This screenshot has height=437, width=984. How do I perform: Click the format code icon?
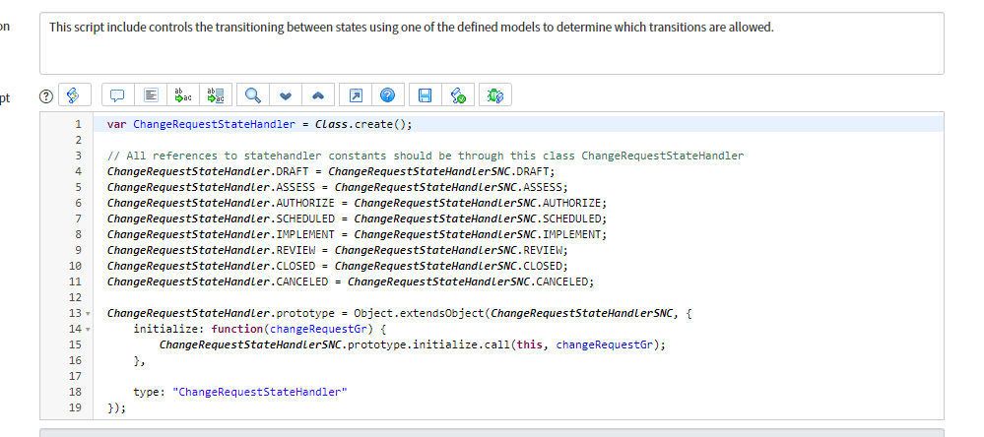pos(150,95)
